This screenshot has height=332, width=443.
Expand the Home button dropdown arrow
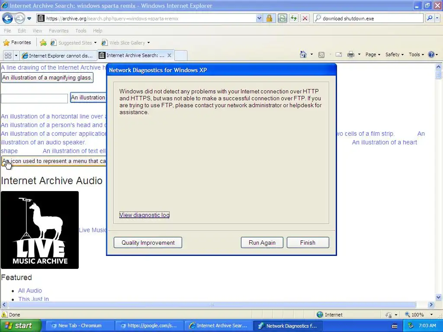(311, 54)
